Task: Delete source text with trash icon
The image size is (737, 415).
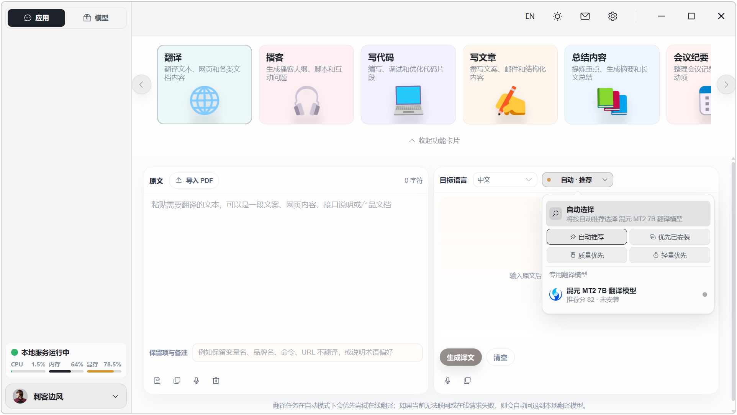Action: pos(216,381)
